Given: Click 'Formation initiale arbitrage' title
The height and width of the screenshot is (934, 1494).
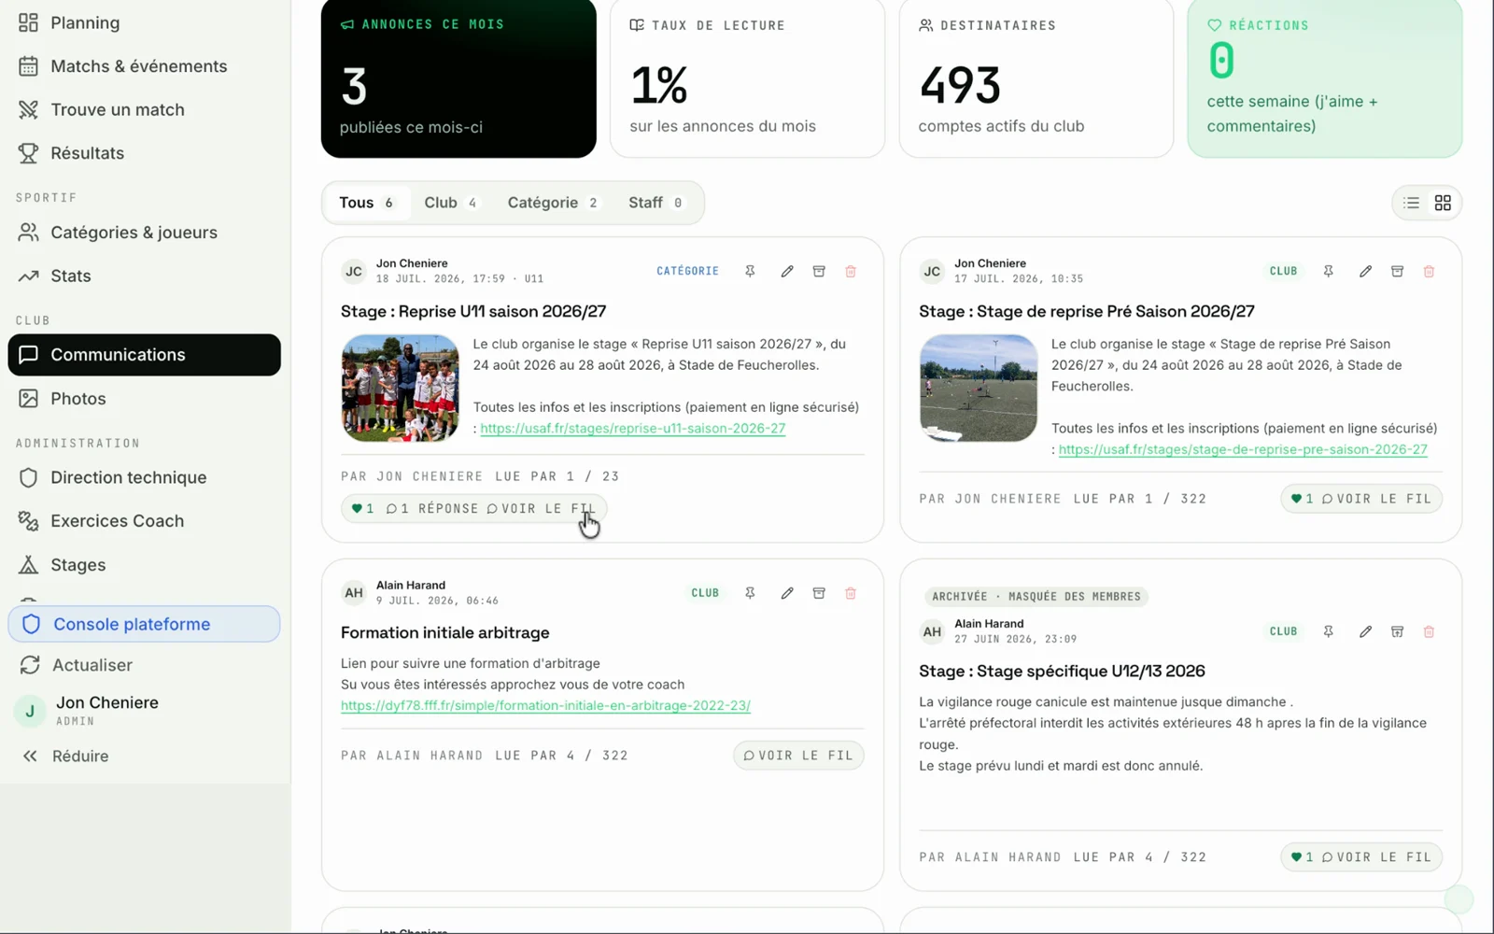Looking at the screenshot, I should point(445,633).
